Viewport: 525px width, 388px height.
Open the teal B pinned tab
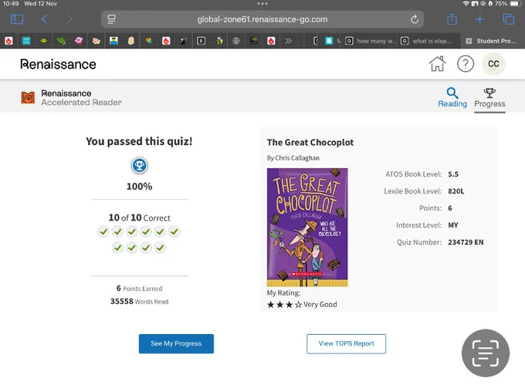click(329, 41)
